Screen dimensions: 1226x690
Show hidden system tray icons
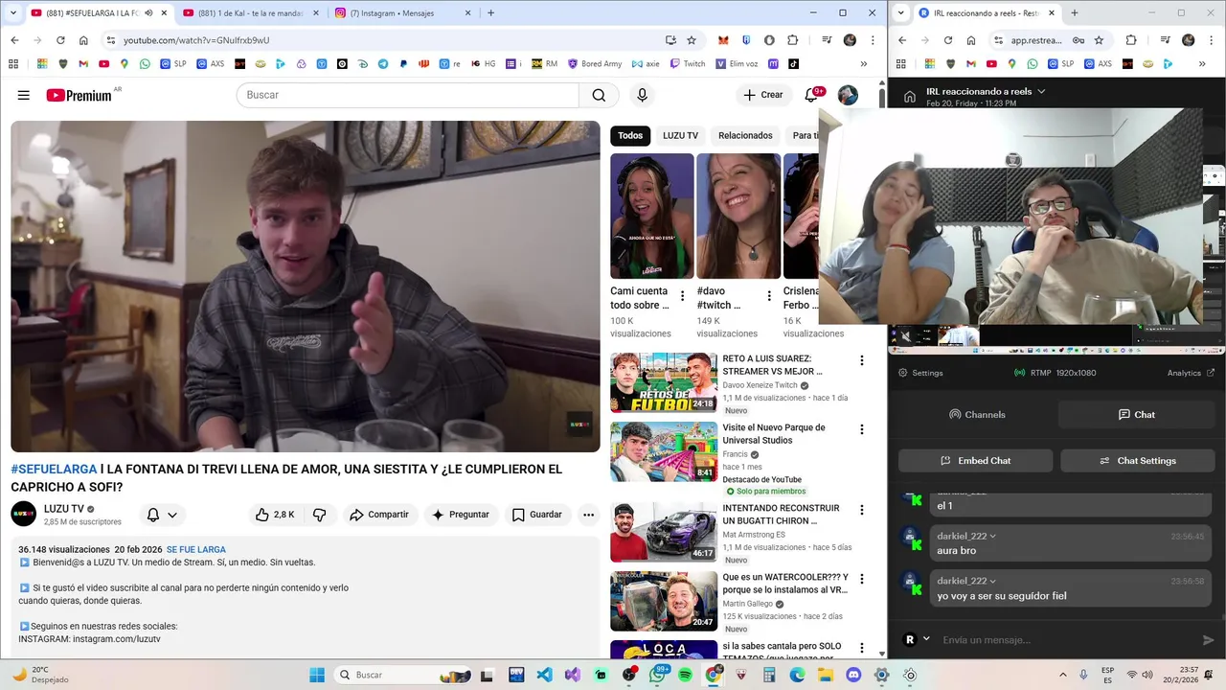(1062, 675)
